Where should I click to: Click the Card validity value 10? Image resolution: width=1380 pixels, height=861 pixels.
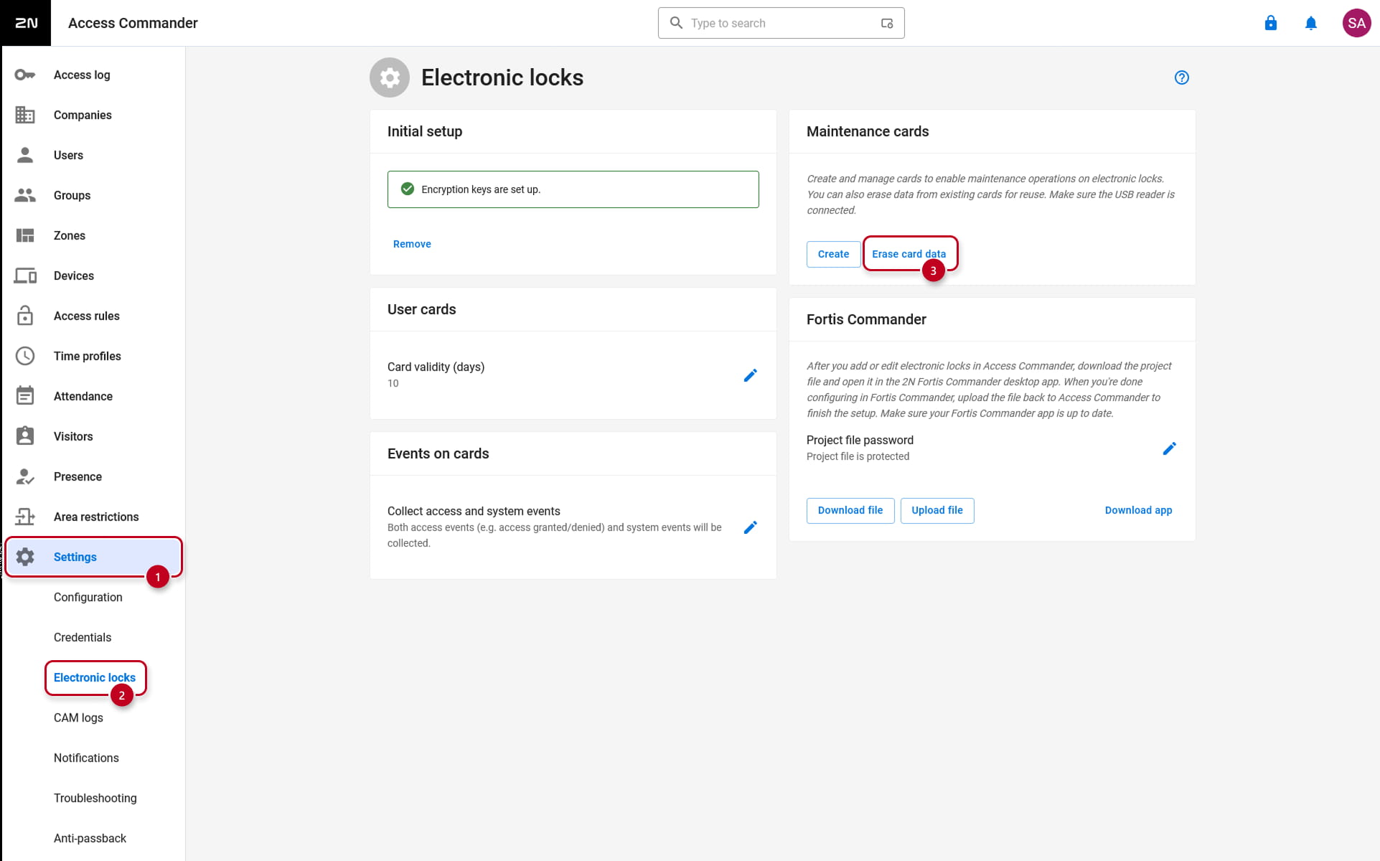[393, 383]
